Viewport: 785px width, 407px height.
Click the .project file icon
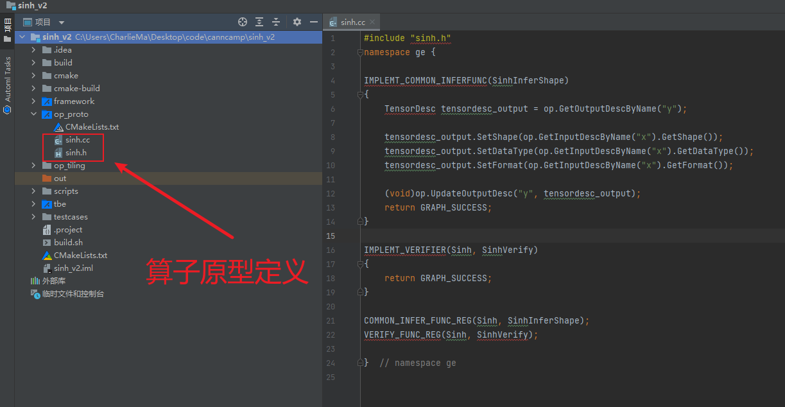pyautogui.click(x=47, y=230)
